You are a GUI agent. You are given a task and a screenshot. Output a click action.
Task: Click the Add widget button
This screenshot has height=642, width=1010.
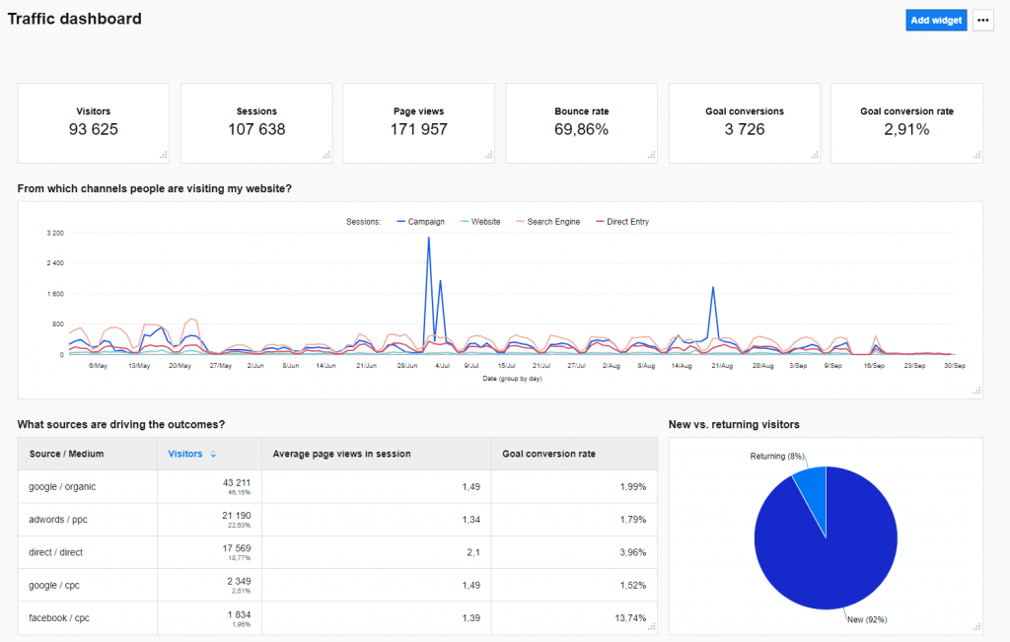[935, 20]
